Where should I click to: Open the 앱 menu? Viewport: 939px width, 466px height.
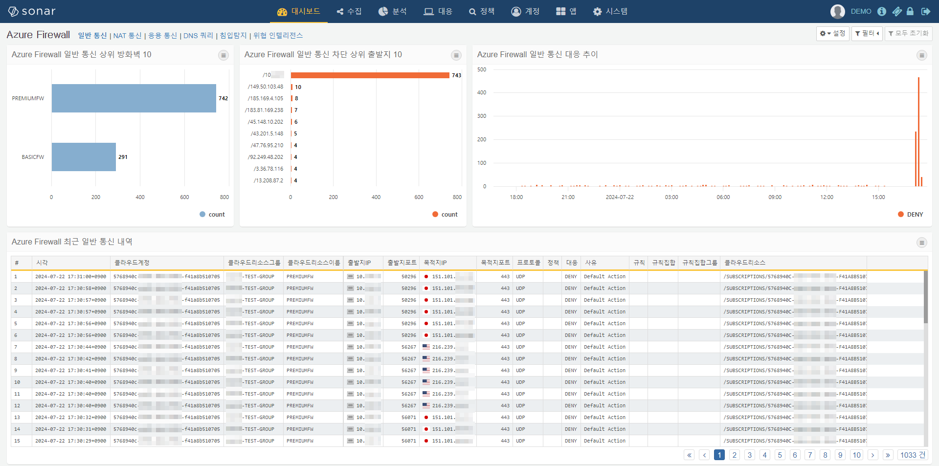[x=566, y=11]
